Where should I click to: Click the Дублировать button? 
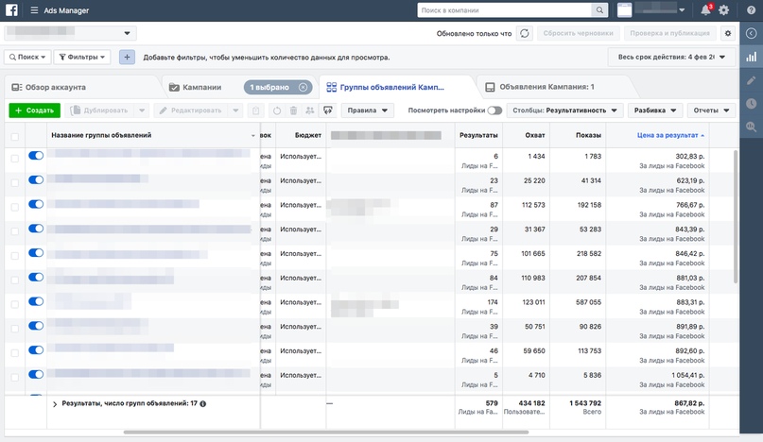click(100, 110)
